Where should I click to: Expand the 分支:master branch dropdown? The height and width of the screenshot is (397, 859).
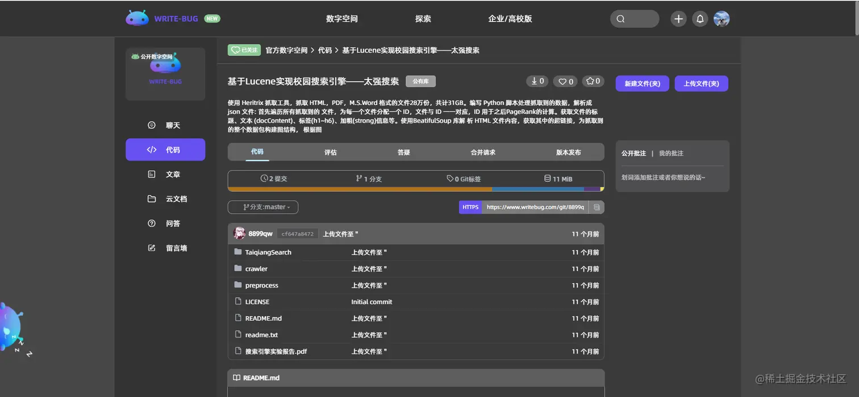[262, 206]
